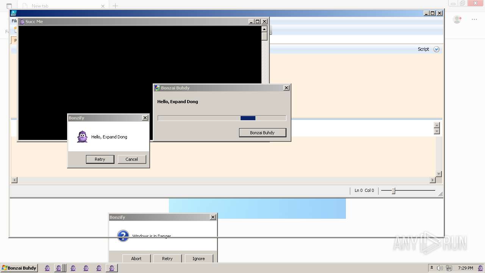Close the Hello Expand Dong Bonzify dialog
Screen dimensions: 485x273
145,118
